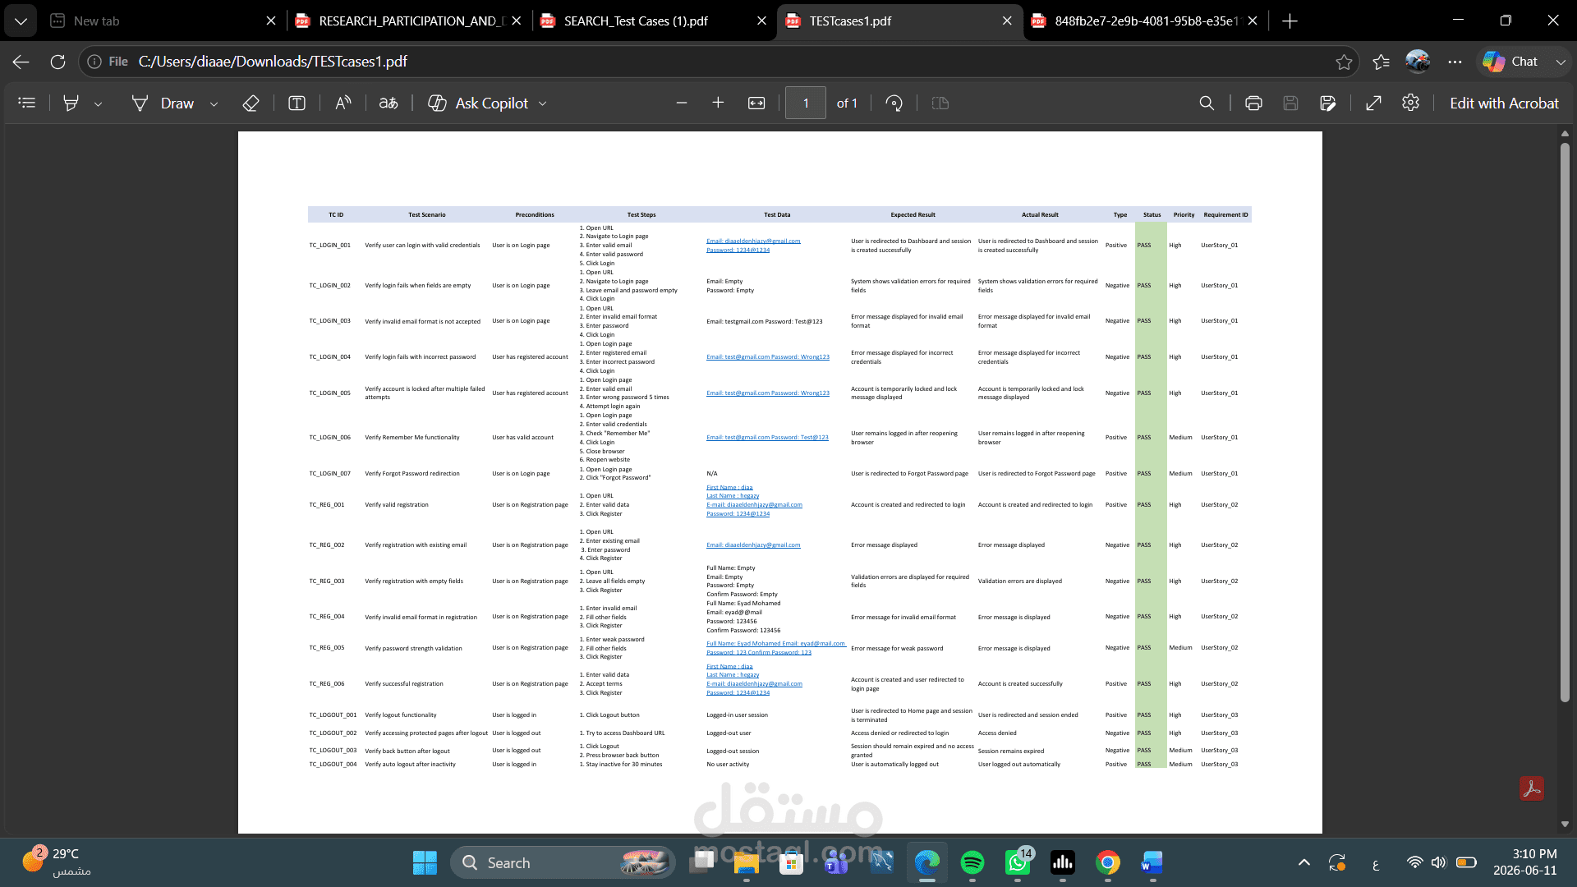Screen dimensions: 1577x887
Task: Start Read aloud
Action: [x=343, y=103]
